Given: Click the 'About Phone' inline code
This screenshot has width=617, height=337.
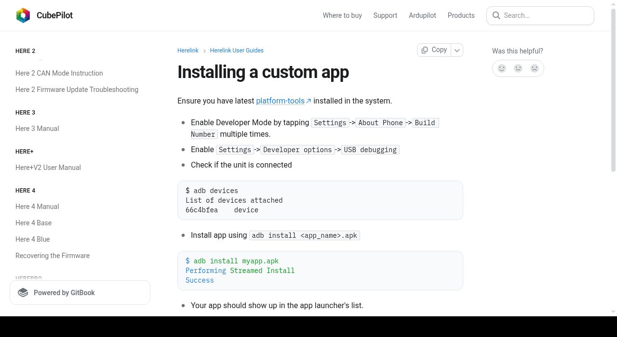Looking at the screenshot, I should (380, 123).
